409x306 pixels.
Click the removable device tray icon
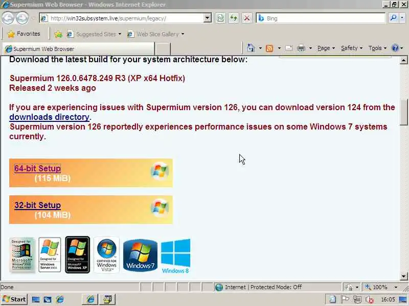[x=333, y=299]
